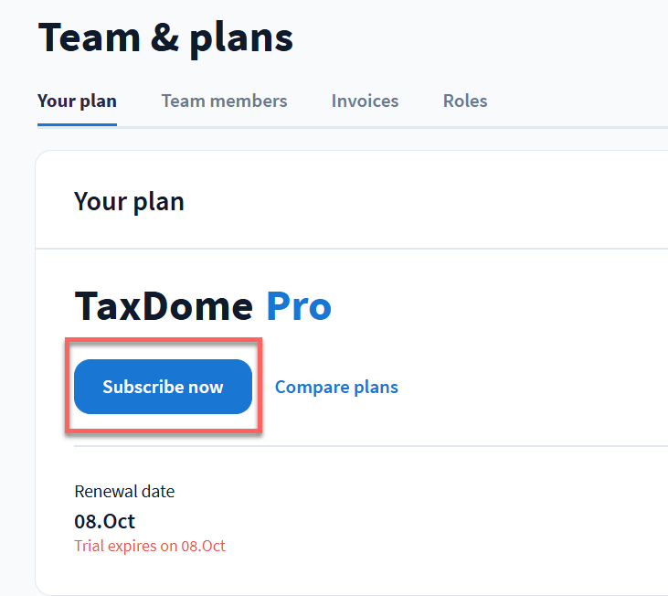Click the Renewal date label

124,491
